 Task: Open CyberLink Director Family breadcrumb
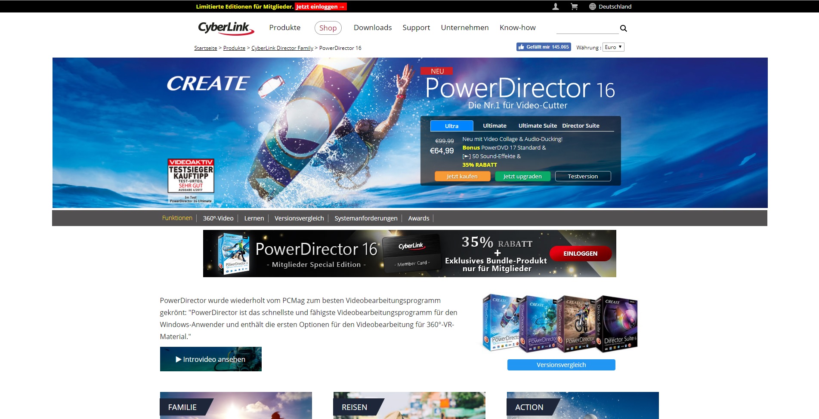[x=282, y=48]
